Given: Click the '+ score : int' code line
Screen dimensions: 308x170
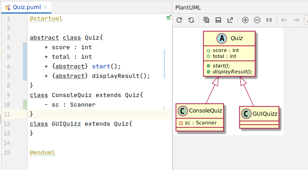Looking at the screenshot, I should coord(68,47).
